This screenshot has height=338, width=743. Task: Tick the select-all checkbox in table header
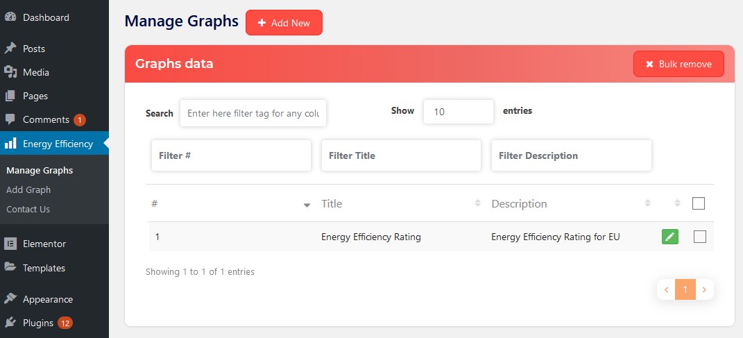[699, 203]
